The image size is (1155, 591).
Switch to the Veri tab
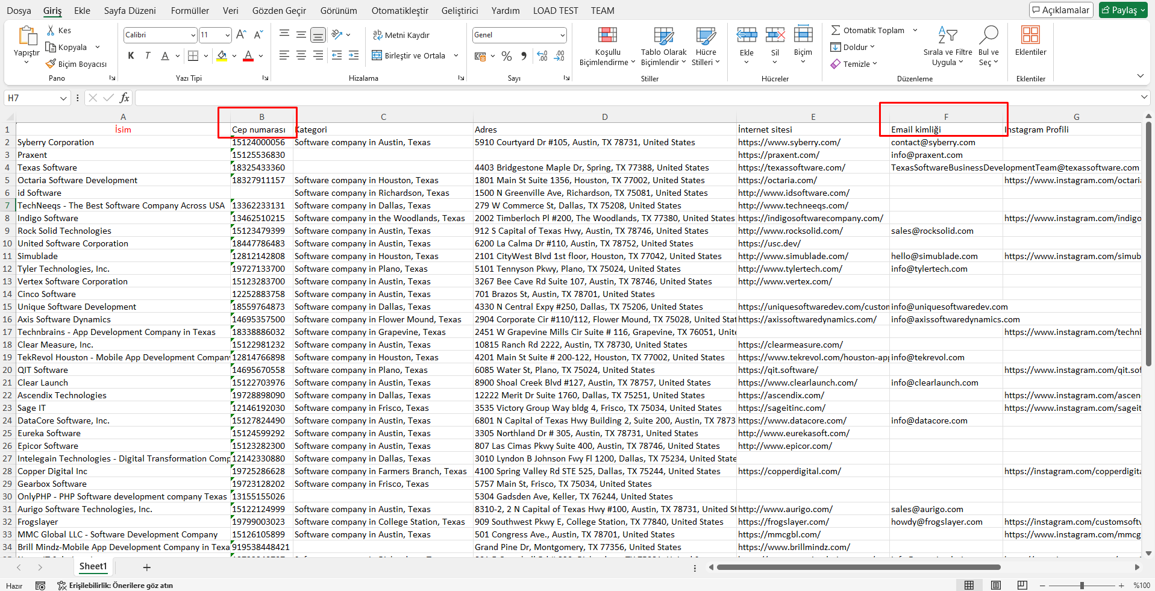[x=230, y=11]
